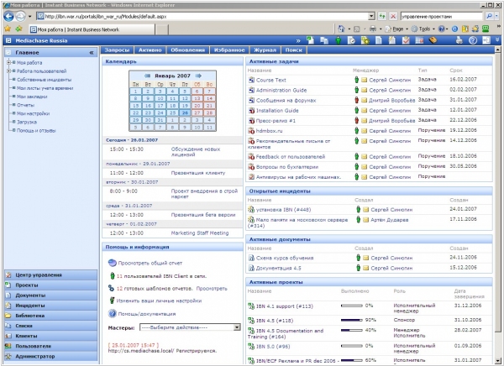504x366 pixels.
Task: Click the document-with-clock icon in blue toolbar
Action: [352, 40]
